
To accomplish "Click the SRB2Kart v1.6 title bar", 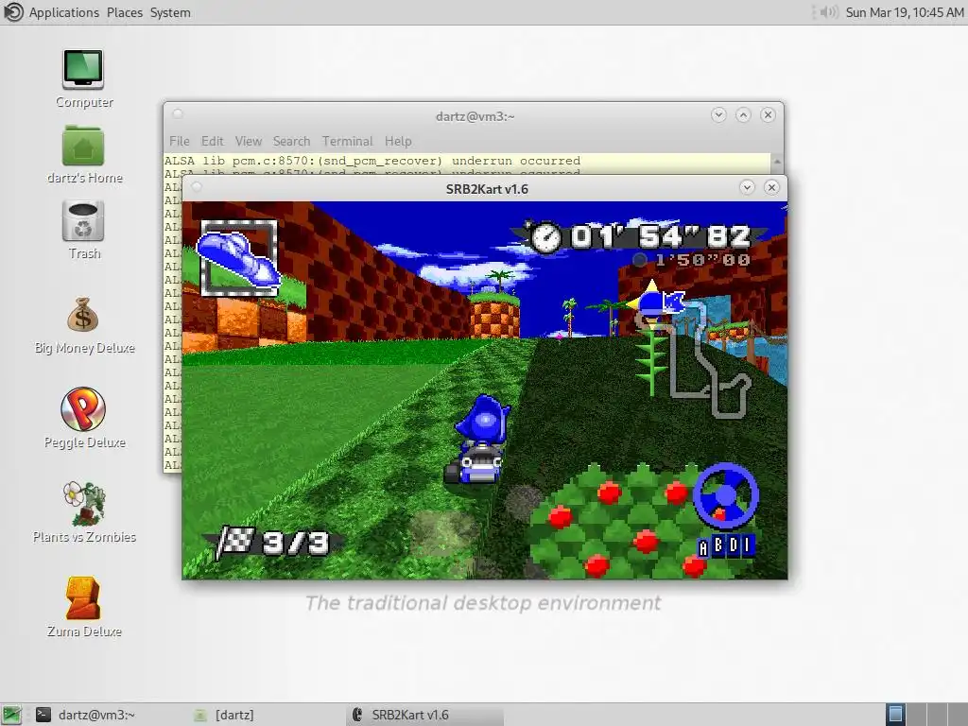I will point(487,189).
